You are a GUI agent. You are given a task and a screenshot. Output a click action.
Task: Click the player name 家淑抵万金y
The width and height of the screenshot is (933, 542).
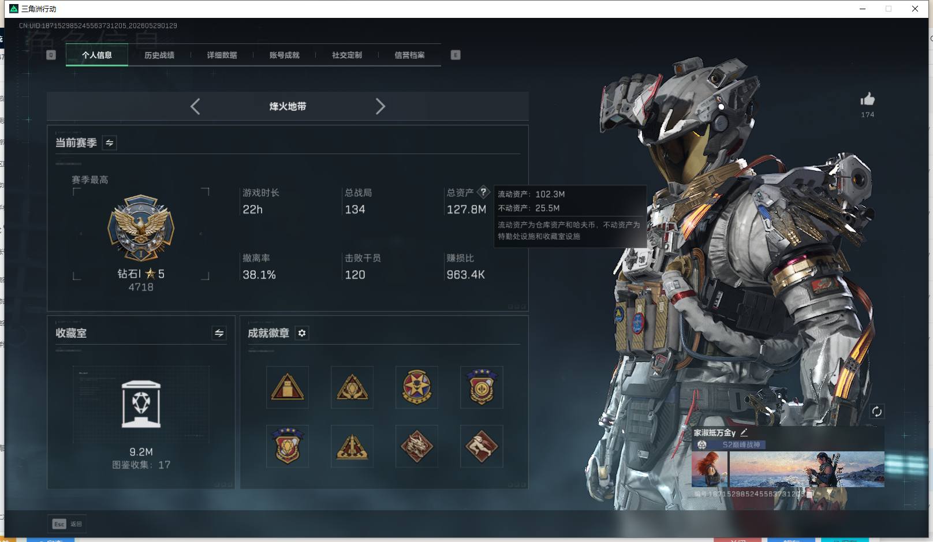[x=715, y=432]
